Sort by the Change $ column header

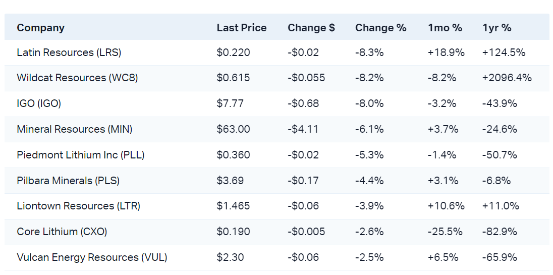pos(311,28)
